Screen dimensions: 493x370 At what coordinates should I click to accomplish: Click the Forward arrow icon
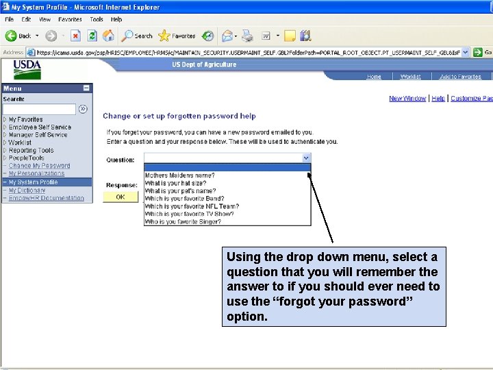point(51,36)
